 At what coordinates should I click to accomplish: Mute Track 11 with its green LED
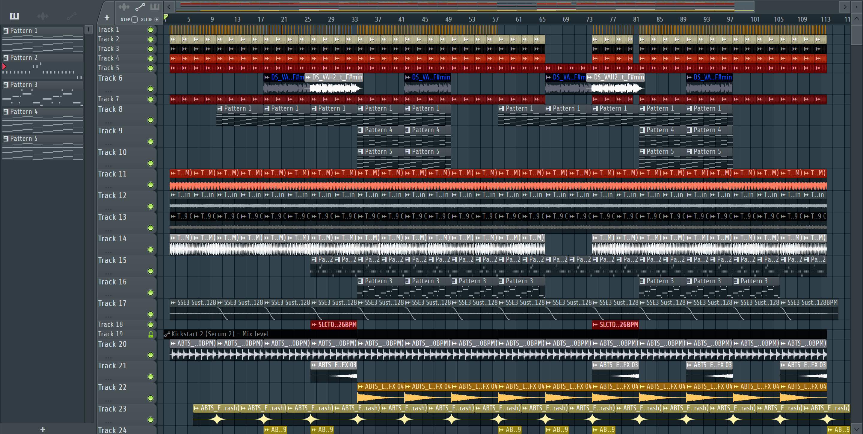151,185
